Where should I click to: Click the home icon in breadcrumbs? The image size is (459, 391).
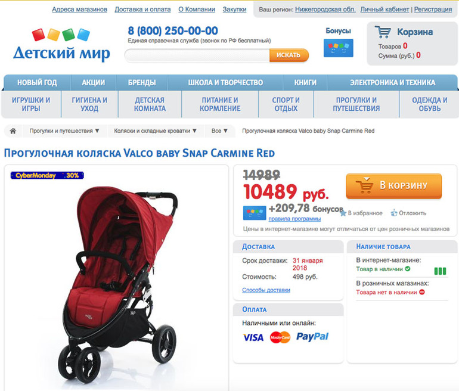[13, 131]
